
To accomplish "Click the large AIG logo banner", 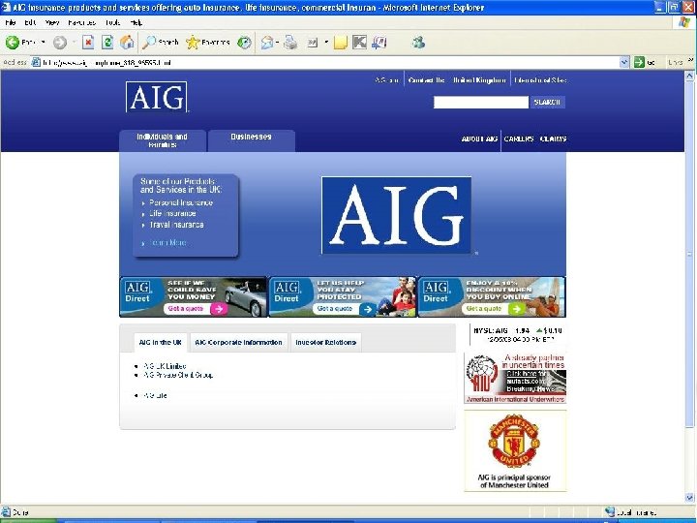I will pos(396,216).
